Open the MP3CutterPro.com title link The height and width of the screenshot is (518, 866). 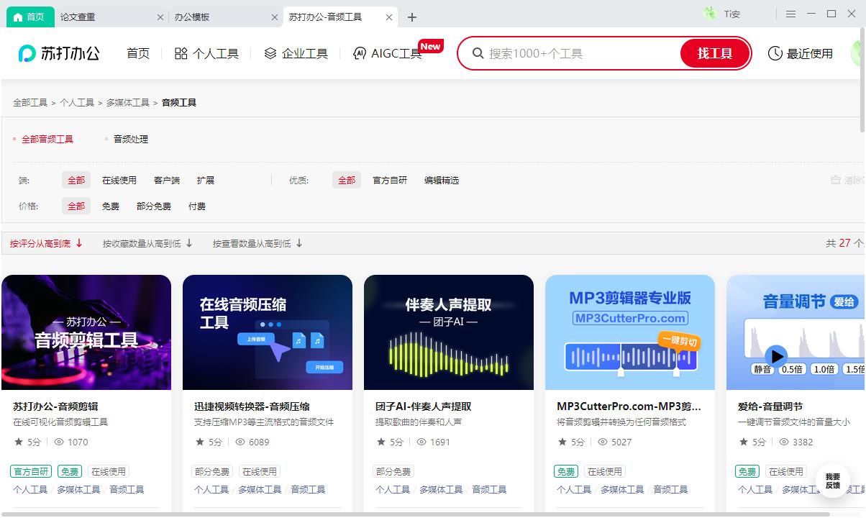pos(629,406)
